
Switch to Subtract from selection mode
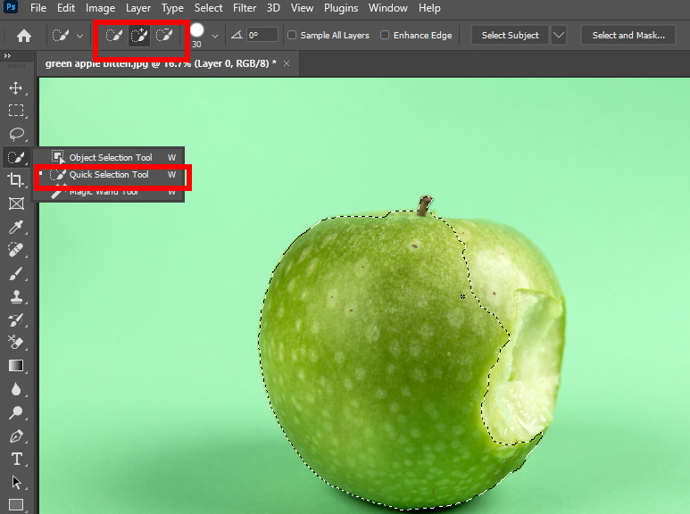click(164, 35)
